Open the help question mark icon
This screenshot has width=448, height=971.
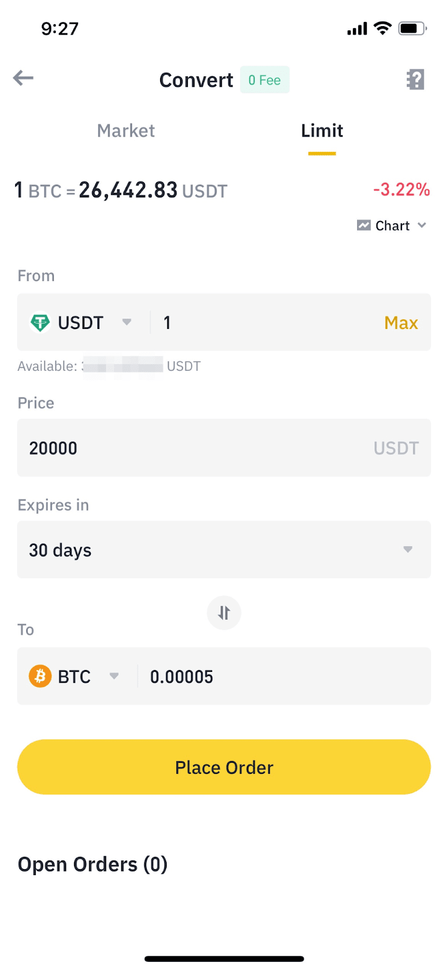[x=415, y=80]
